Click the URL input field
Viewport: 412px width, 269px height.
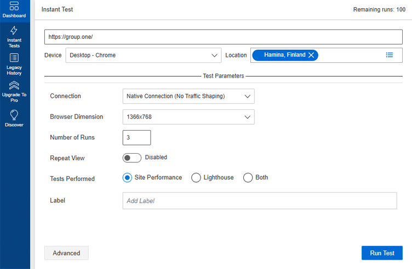coord(223,37)
